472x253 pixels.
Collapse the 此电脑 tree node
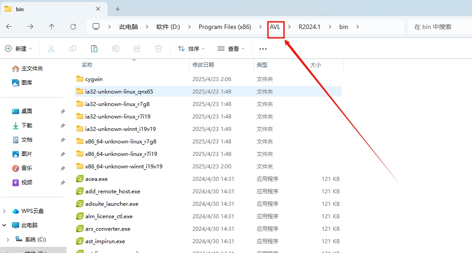pyautogui.click(x=4, y=225)
